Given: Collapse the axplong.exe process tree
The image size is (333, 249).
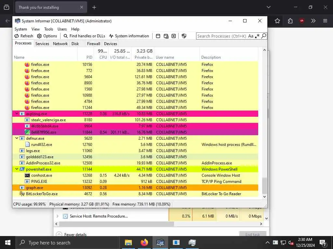Looking at the screenshot, I should [17, 114].
